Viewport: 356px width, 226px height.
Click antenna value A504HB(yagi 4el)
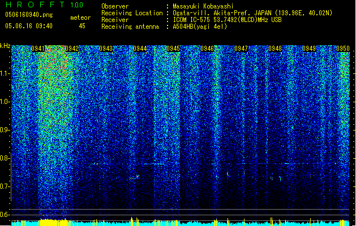[x=200, y=27]
